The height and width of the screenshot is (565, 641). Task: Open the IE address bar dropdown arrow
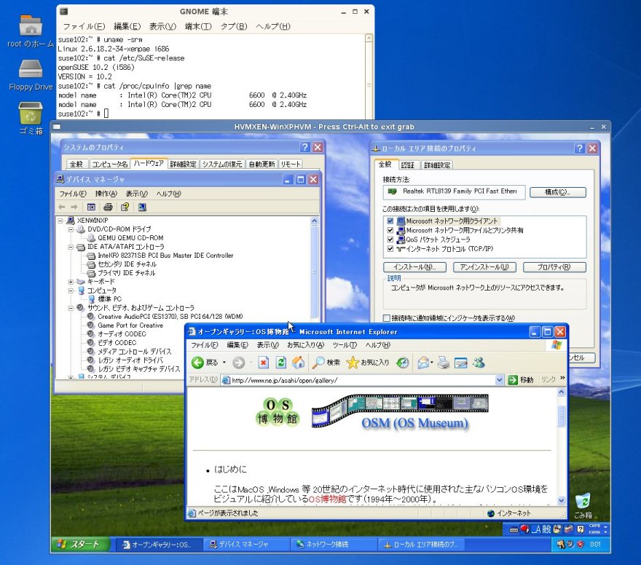[x=499, y=380]
